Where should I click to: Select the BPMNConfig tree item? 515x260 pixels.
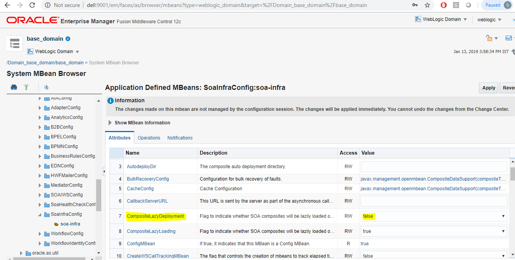tap(64, 146)
